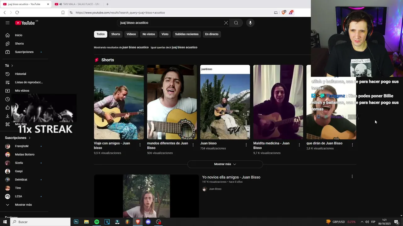The width and height of the screenshot is (403, 226).
Task: Expand the Tú section chevron
Action: (12, 66)
